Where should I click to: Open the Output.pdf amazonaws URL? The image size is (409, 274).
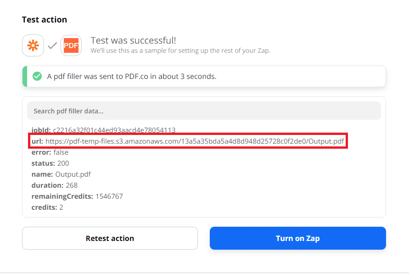[x=195, y=141]
